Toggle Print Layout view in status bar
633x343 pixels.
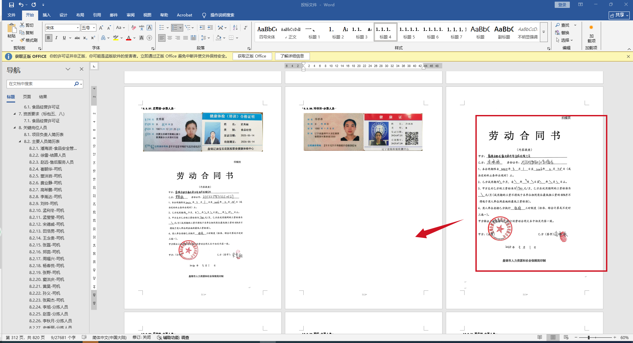553,337
